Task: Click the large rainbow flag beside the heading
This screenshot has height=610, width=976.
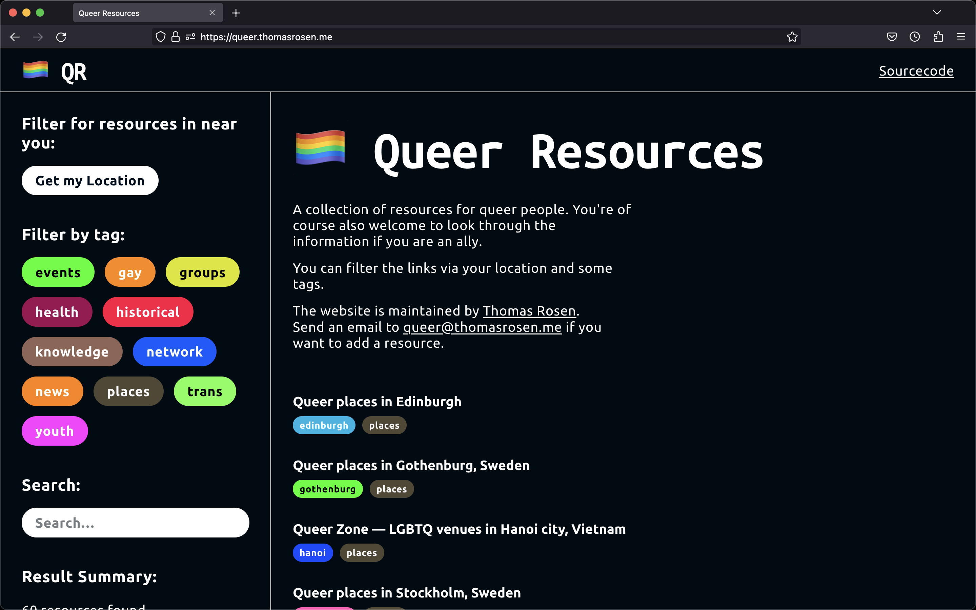Action: (x=320, y=147)
